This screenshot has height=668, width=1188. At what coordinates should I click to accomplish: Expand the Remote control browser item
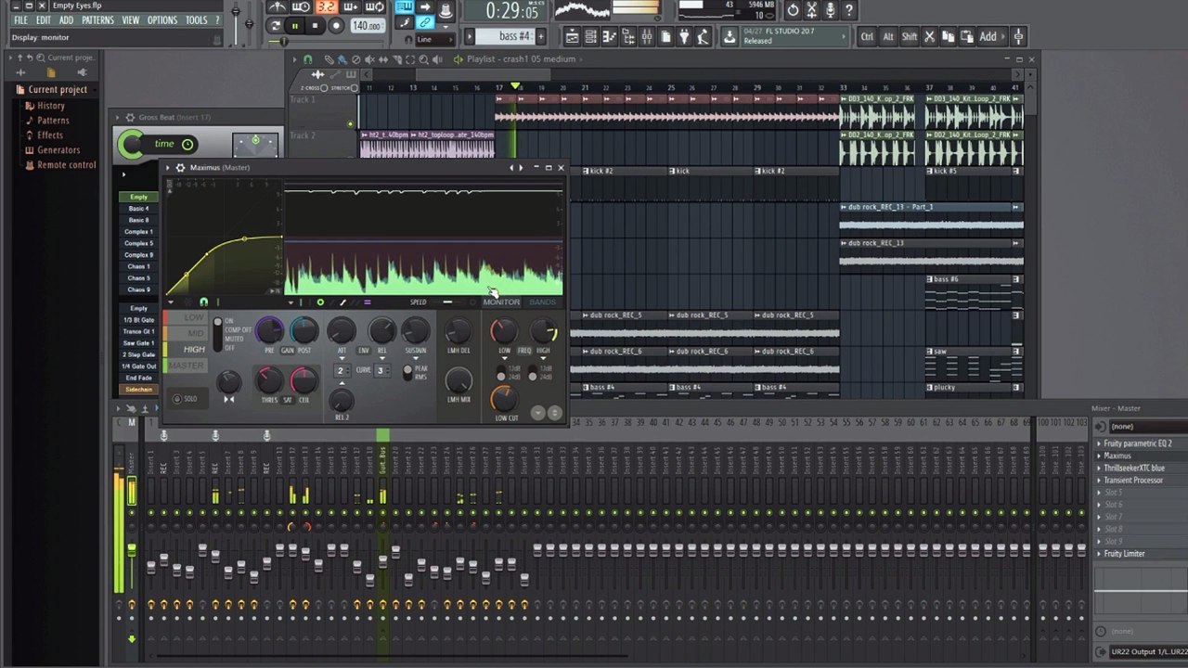tap(66, 165)
